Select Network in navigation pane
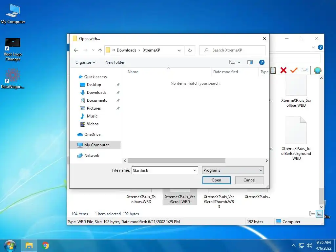This screenshot has width=336, height=252. point(92,156)
